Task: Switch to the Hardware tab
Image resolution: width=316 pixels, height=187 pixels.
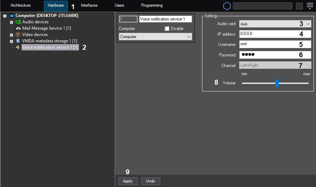Action: (x=56, y=6)
